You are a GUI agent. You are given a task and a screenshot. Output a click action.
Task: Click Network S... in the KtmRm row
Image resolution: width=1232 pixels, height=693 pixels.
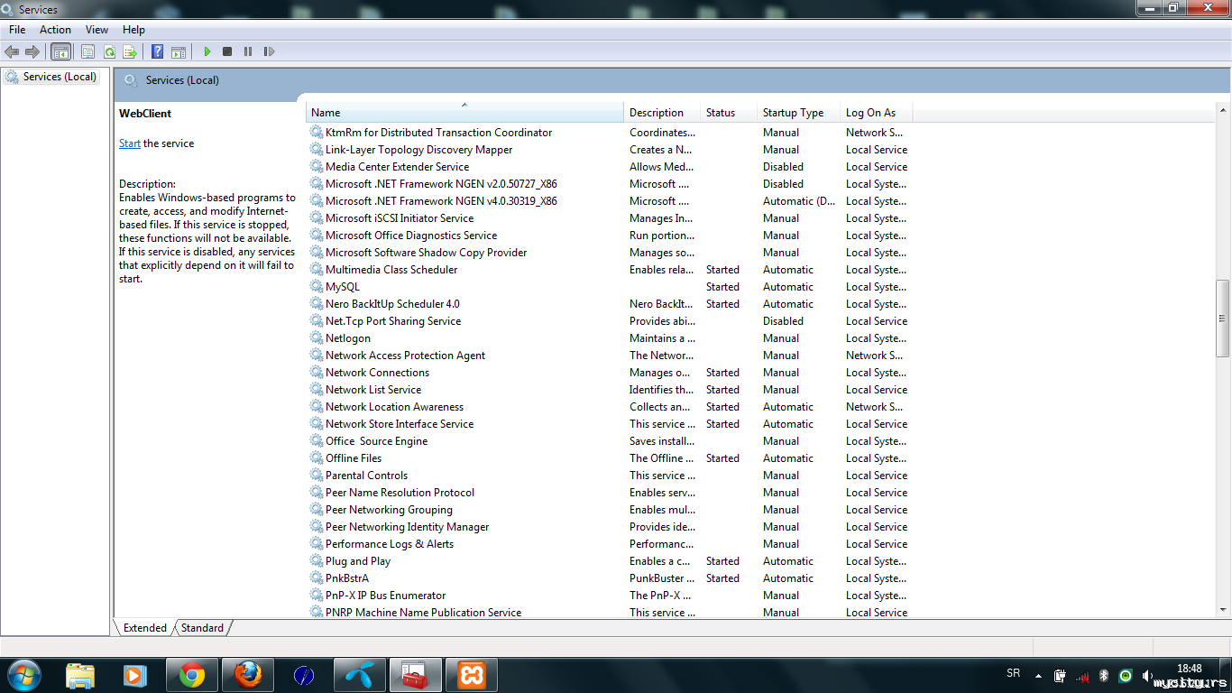pyautogui.click(x=874, y=133)
